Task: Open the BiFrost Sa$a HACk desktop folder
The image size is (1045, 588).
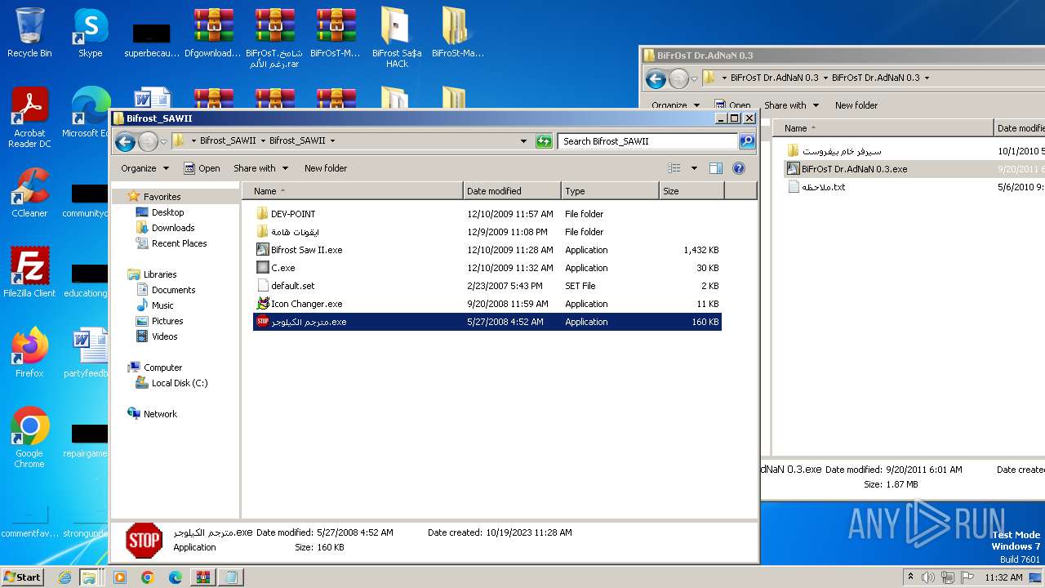Action: click(x=397, y=38)
